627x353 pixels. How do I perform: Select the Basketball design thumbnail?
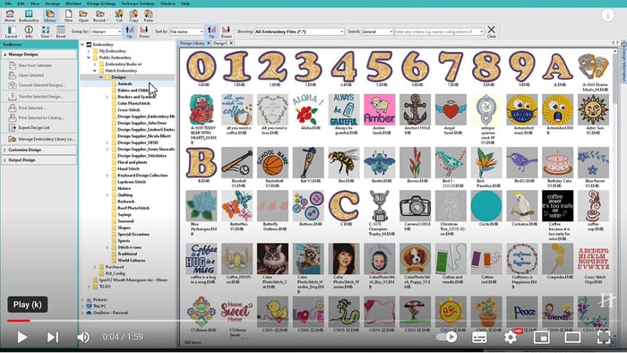pos(272,163)
